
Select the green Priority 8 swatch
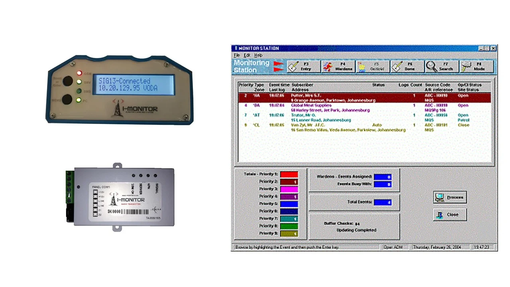tap(289, 226)
